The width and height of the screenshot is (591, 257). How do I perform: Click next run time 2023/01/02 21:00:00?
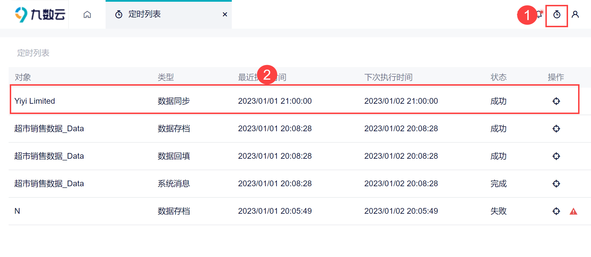coord(401,101)
